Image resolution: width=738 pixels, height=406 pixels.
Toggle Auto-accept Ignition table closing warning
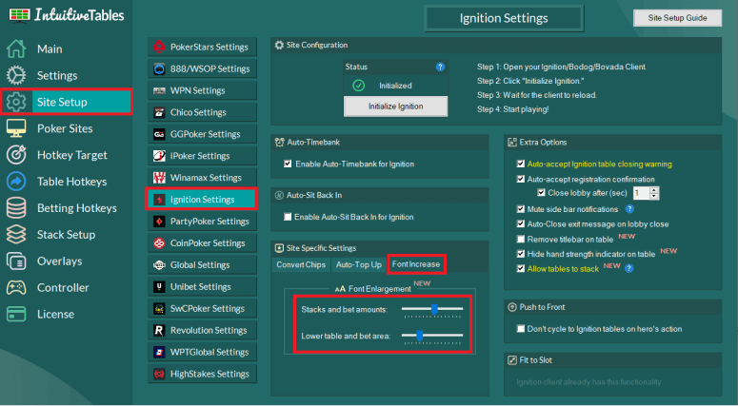coord(521,164)
